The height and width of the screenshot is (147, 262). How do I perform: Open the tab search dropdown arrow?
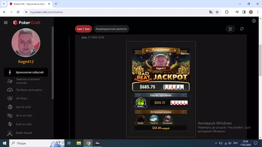tap(4, 4)
